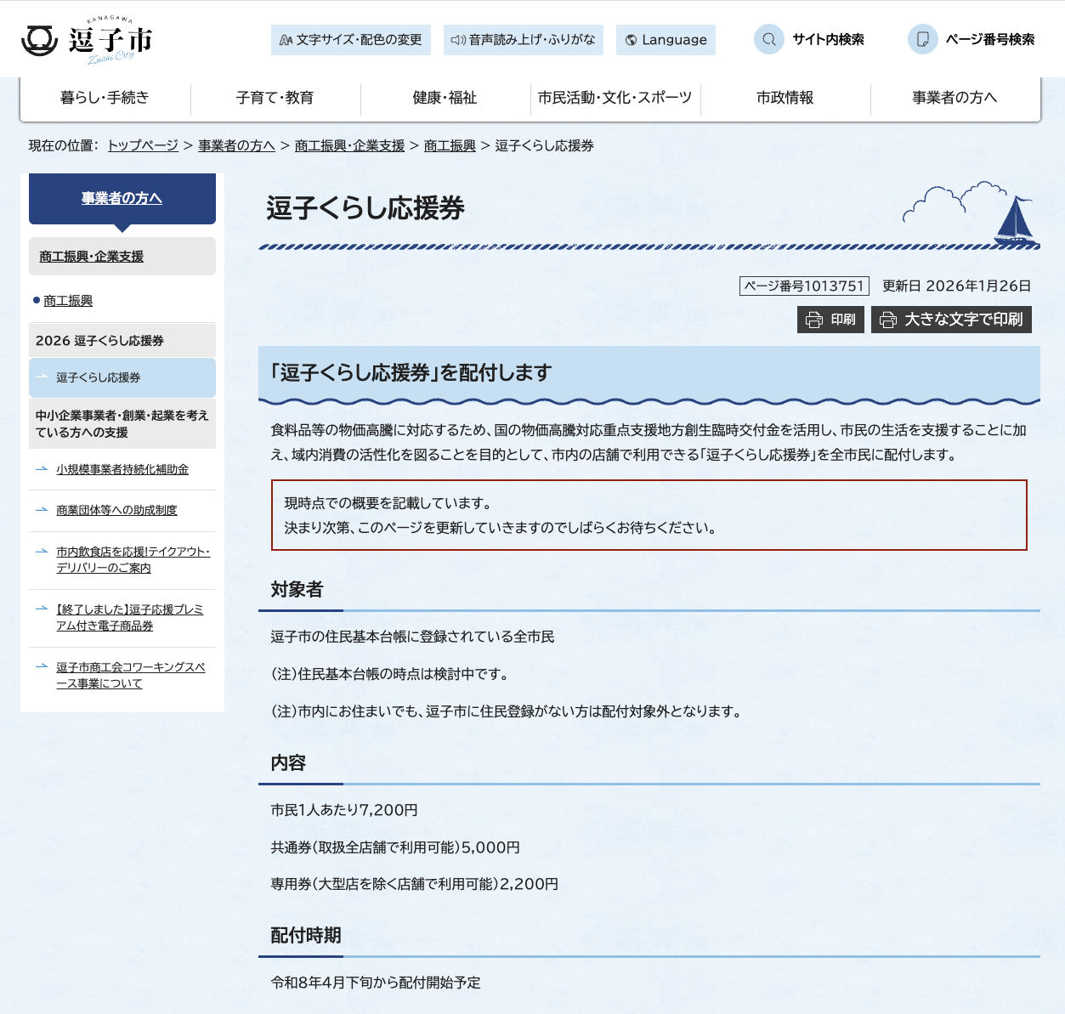This screenshot has width=1065, height=1014.
Task: Expand the 健康・福祉 navigation menu
Action: [445, 98]
